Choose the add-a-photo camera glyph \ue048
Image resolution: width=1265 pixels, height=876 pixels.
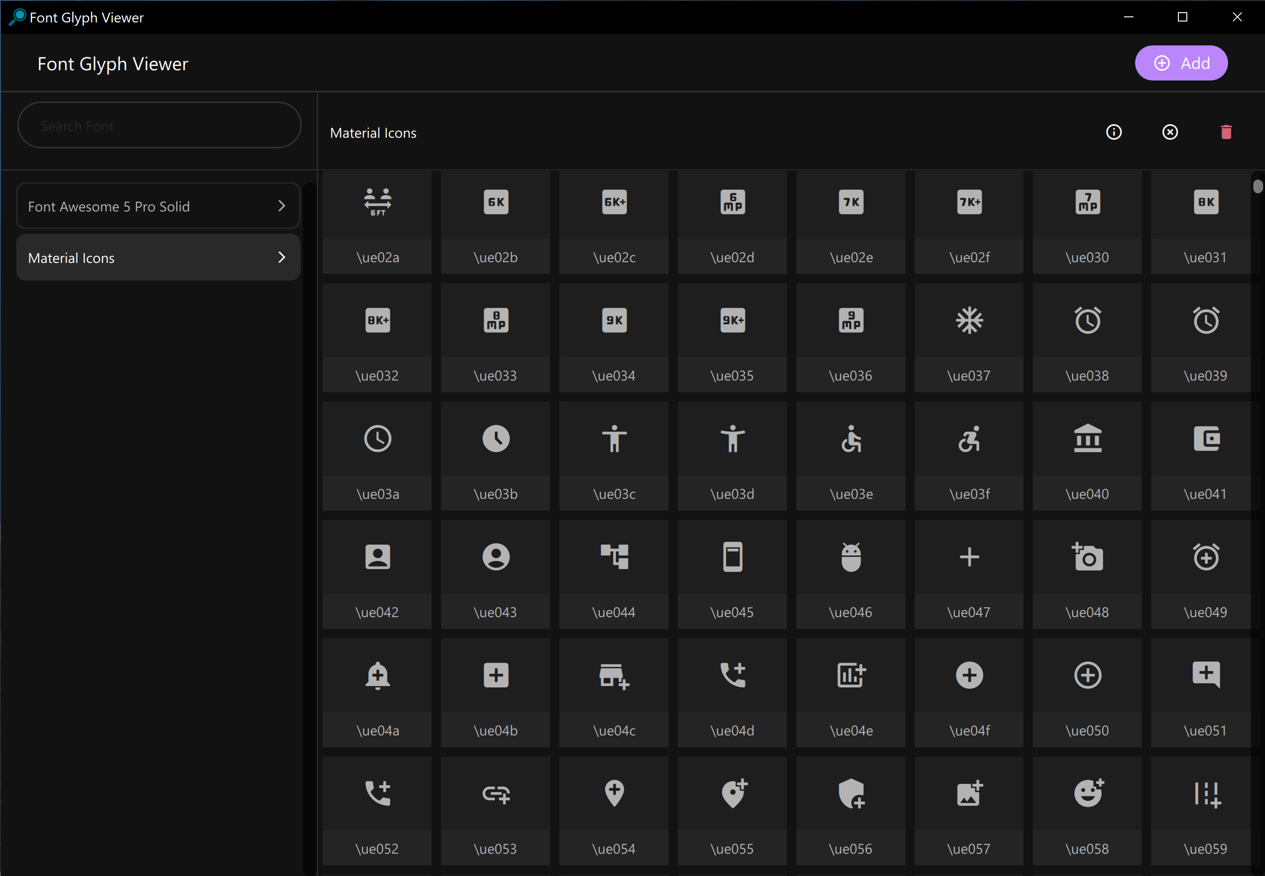coord(1087,557)
